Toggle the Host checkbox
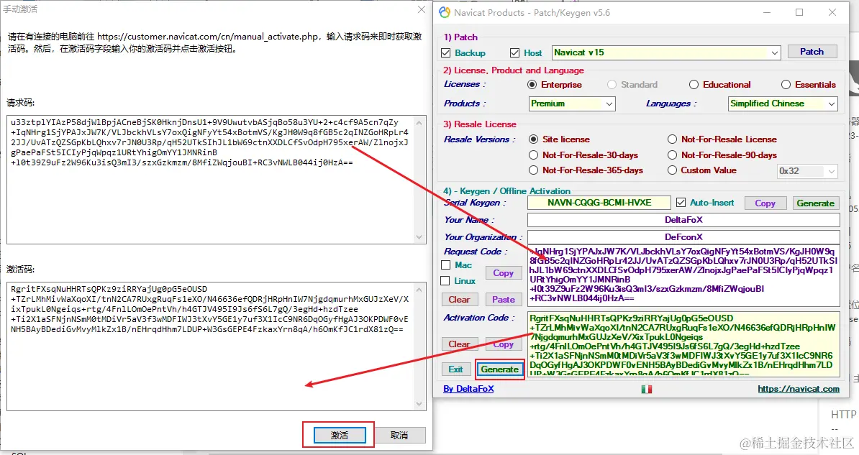859x455 pixels. 514,52
